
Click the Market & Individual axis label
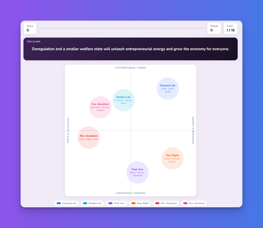coord(193,130)
